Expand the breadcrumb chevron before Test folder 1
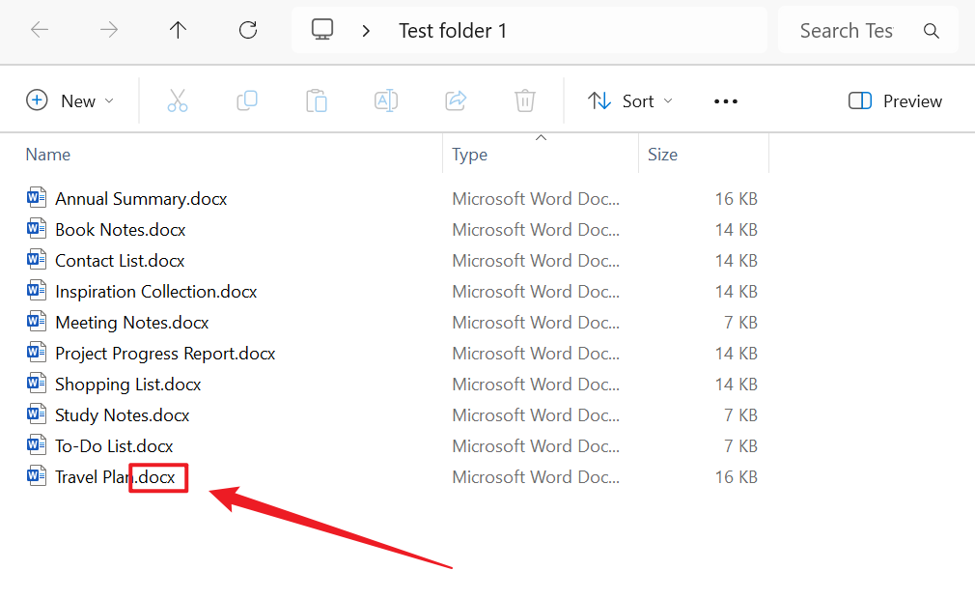The height and width of the screenshot is (599, 975). click(366, 30)
